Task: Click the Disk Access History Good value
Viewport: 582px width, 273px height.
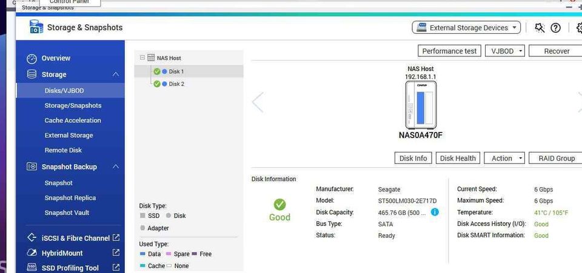Action: [x=541, y=224]
